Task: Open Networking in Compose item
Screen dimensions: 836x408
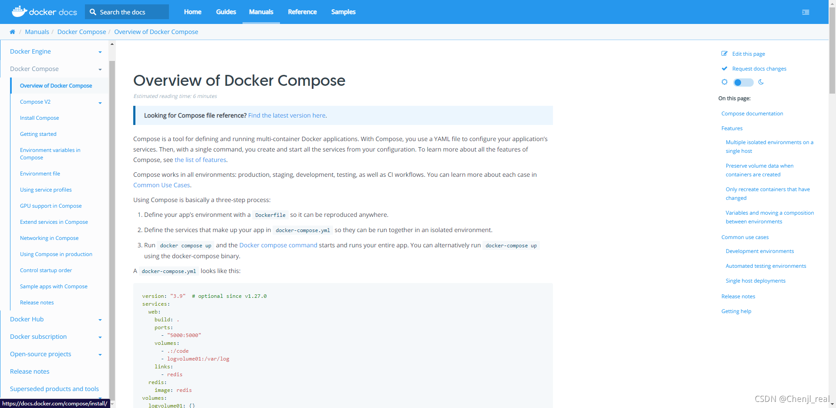Action: tap(49, 238)
